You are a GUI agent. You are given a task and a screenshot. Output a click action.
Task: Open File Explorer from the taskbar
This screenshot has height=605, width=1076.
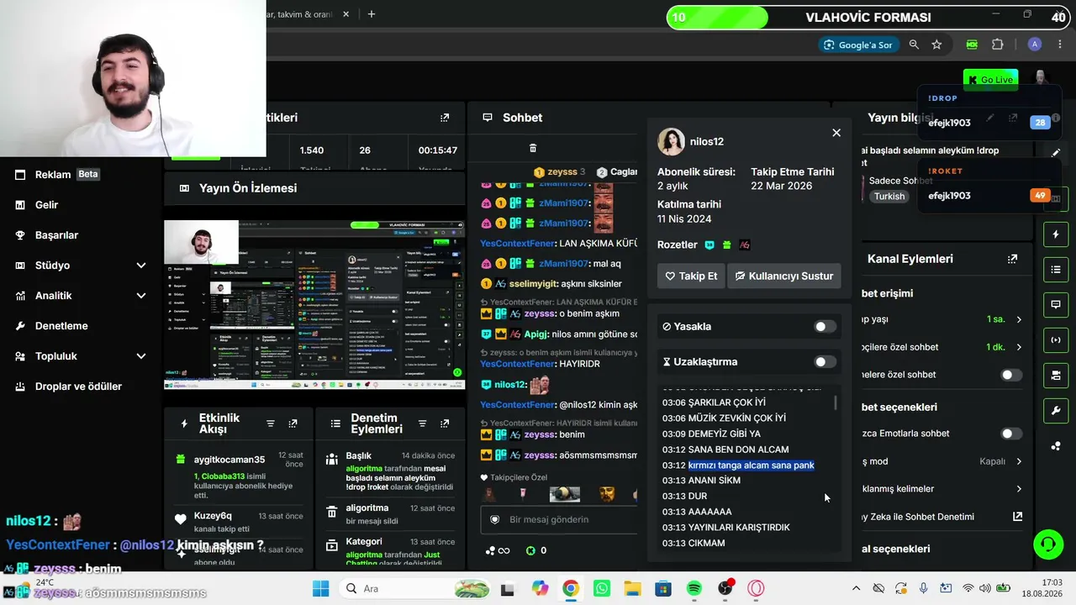coord(632,588)
